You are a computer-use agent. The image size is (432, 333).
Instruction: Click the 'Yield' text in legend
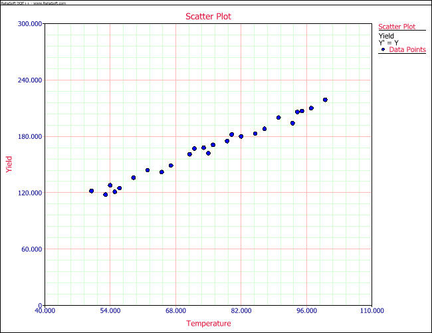pos(386,35)
